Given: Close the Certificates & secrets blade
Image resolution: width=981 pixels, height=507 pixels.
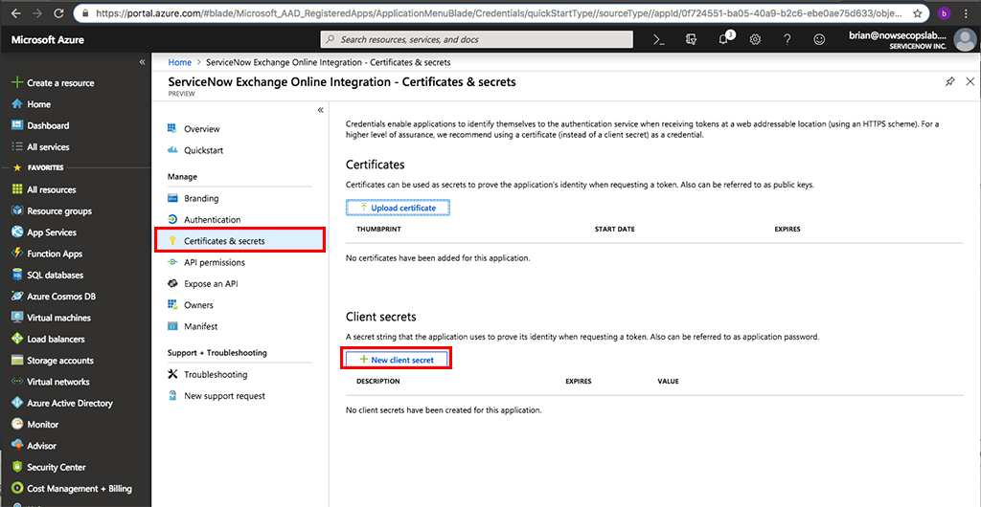Looking at the screenshot, I should [x=970, y=82].
